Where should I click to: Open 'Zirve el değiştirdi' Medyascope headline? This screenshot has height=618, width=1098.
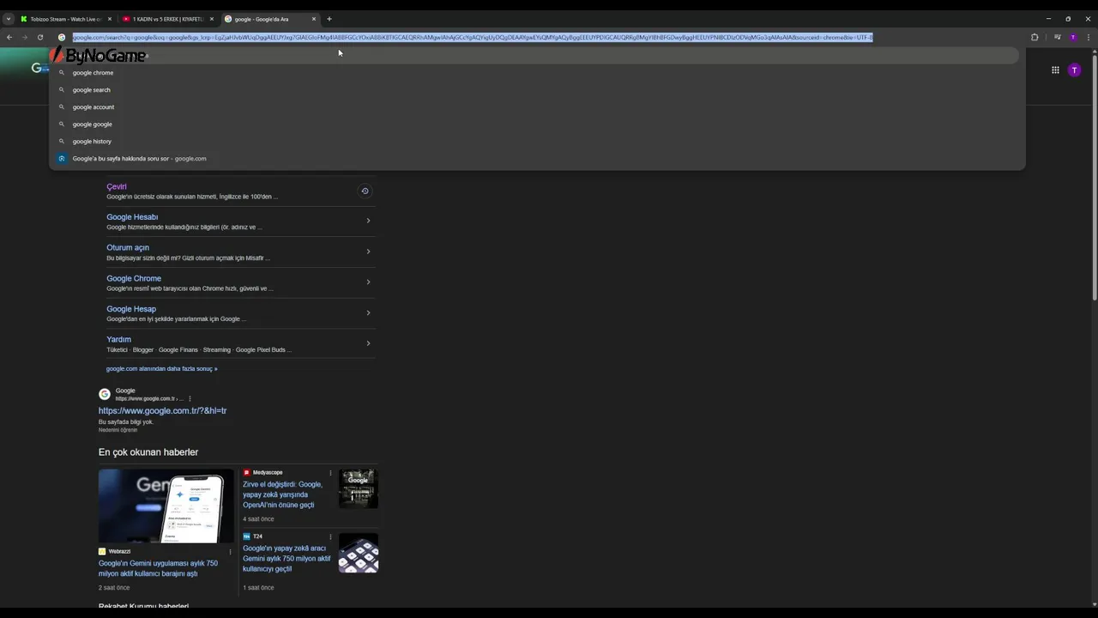(x=283, y=494)
